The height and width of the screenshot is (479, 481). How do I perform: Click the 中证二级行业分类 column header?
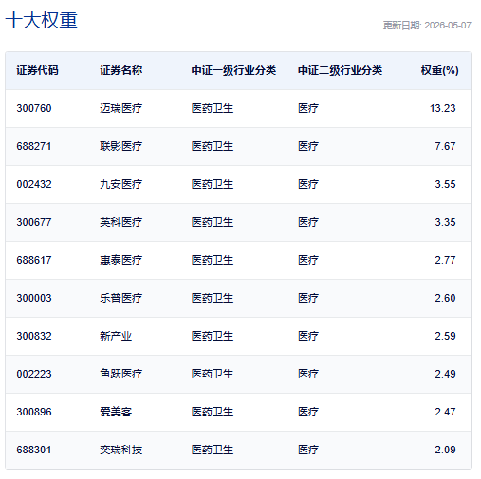[341, 70]
